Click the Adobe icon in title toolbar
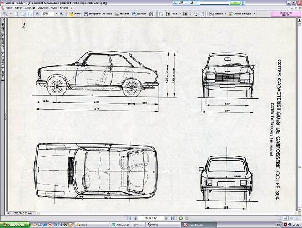This screenshot has height=228, width=302. tap(175, 3)
